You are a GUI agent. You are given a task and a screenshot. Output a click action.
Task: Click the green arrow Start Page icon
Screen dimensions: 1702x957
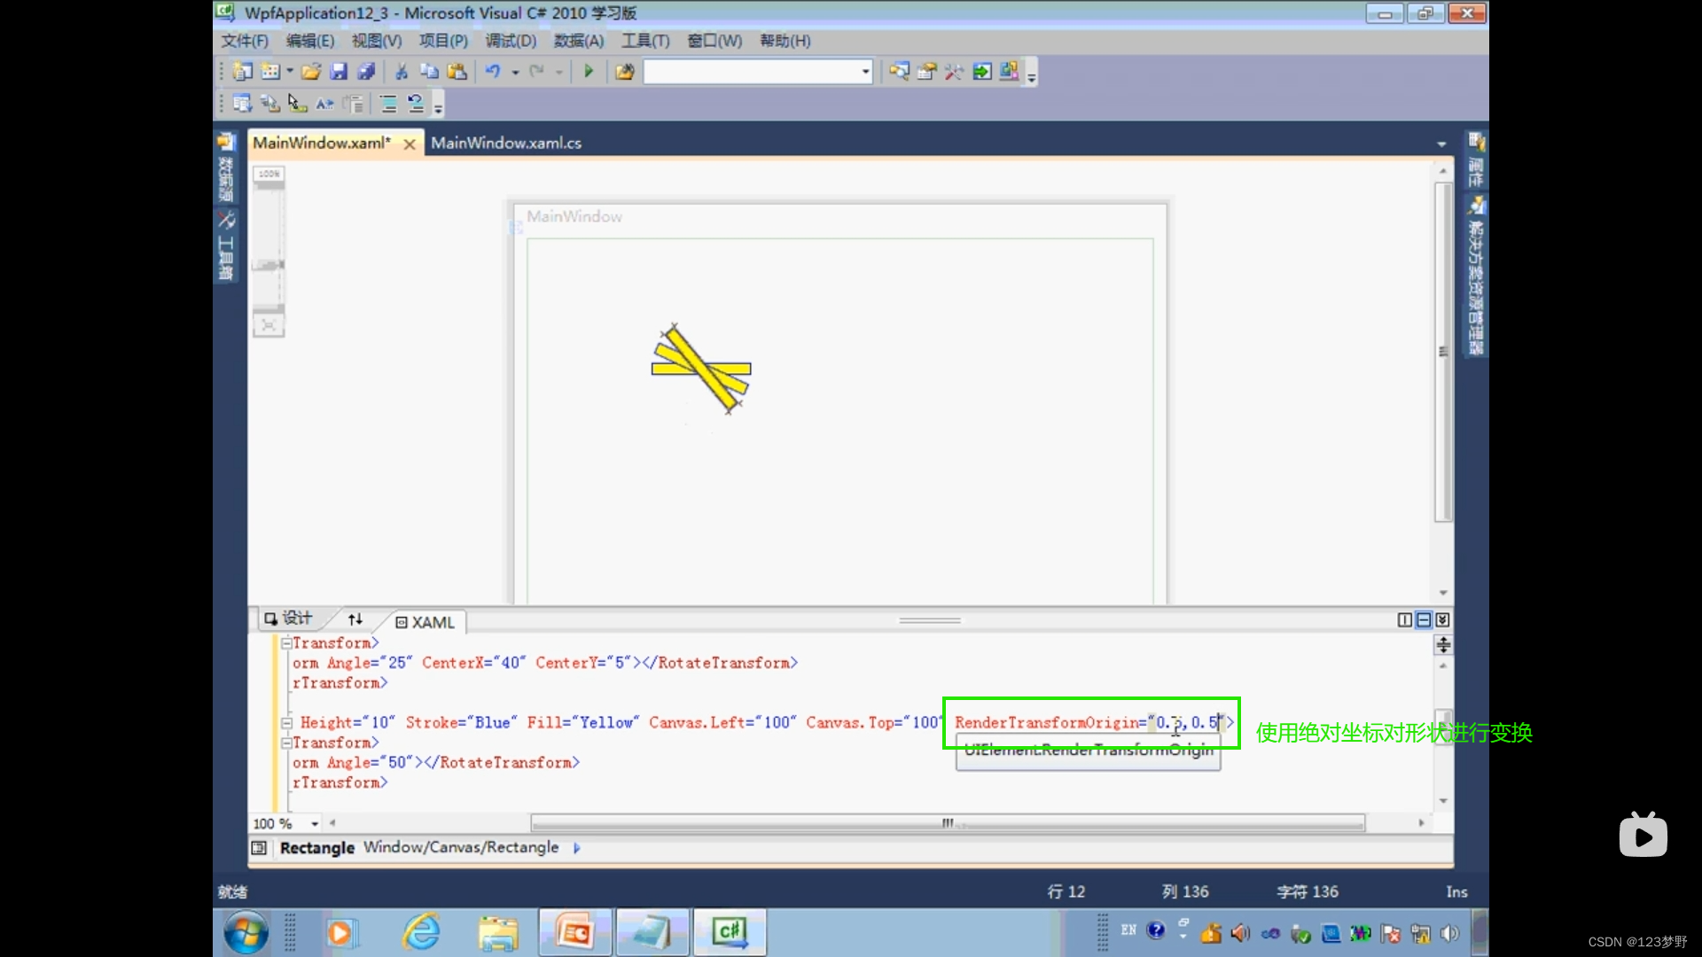click(982, 72)
